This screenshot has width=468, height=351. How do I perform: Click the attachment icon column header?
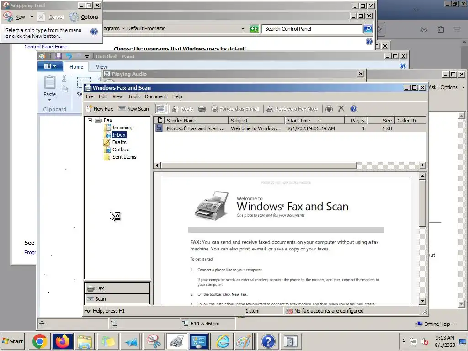pos(160,121)
